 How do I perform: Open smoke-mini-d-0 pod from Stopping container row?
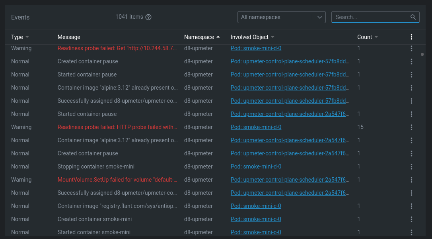(256, 167)
